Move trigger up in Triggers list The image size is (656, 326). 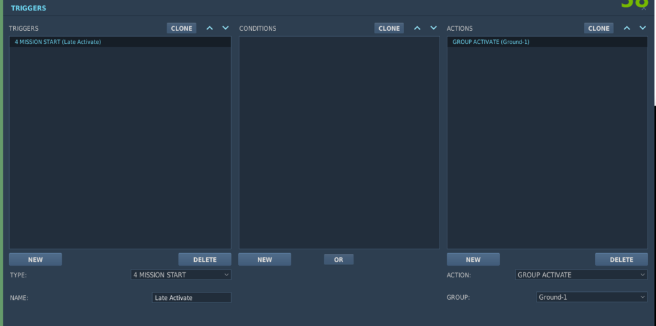[210, 28]
